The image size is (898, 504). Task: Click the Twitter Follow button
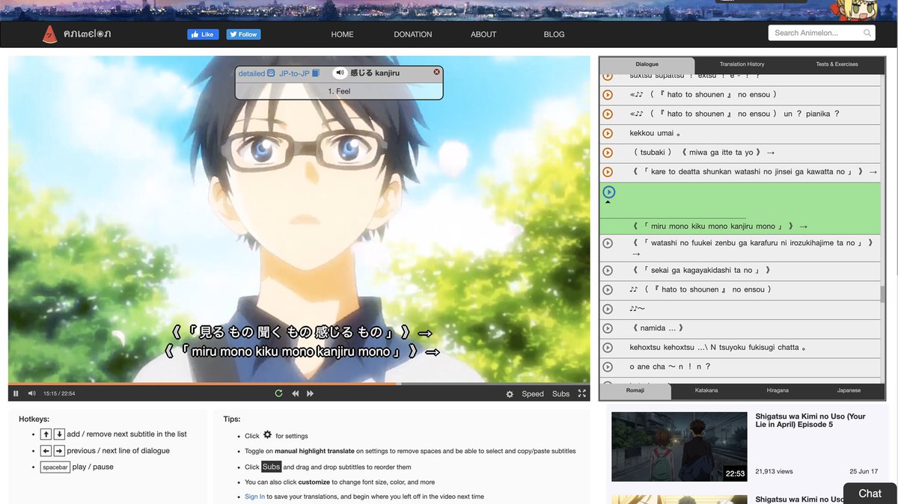[x=243, y=34]
